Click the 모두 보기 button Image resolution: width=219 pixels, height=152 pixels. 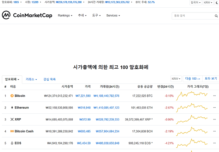211,78
